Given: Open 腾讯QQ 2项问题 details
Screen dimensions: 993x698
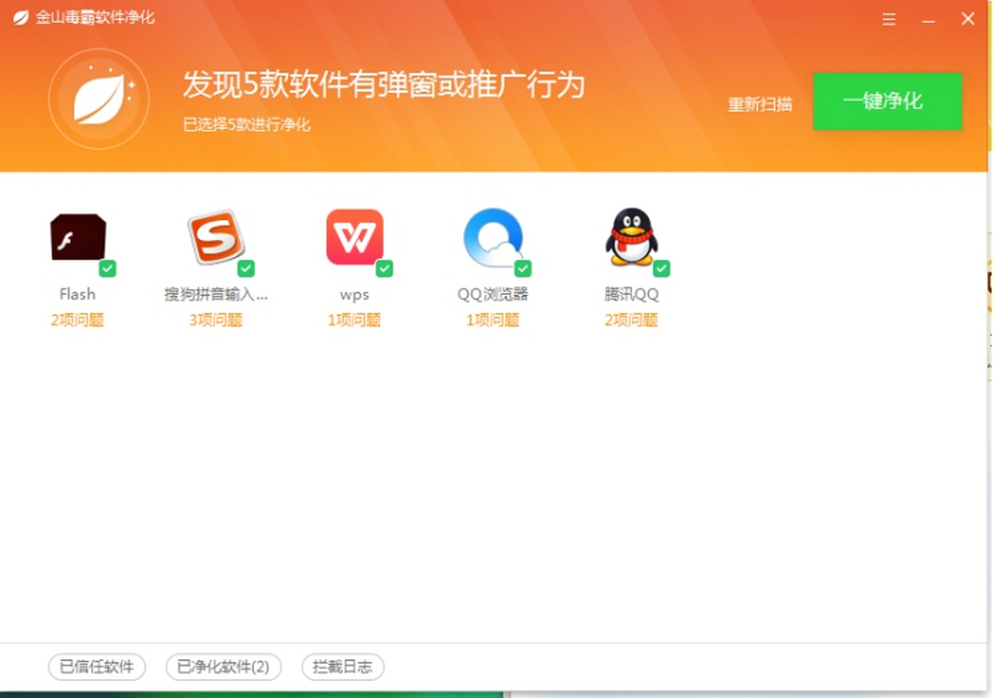Looking at the screenshot, I should 631,320.
